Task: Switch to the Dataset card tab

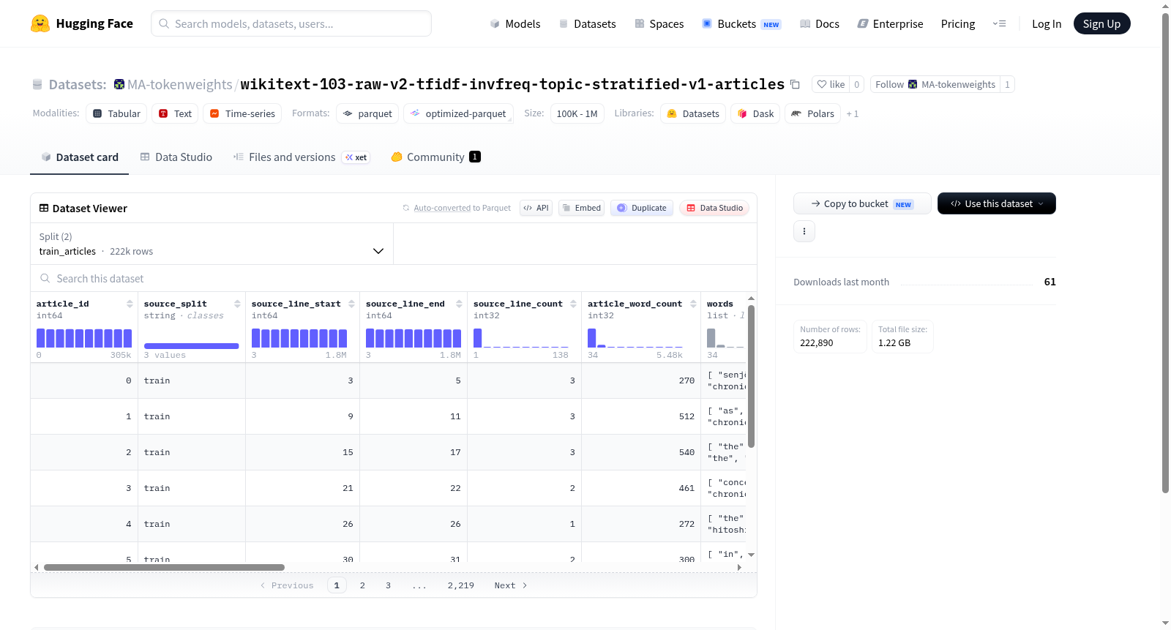Action: (80, 157)
